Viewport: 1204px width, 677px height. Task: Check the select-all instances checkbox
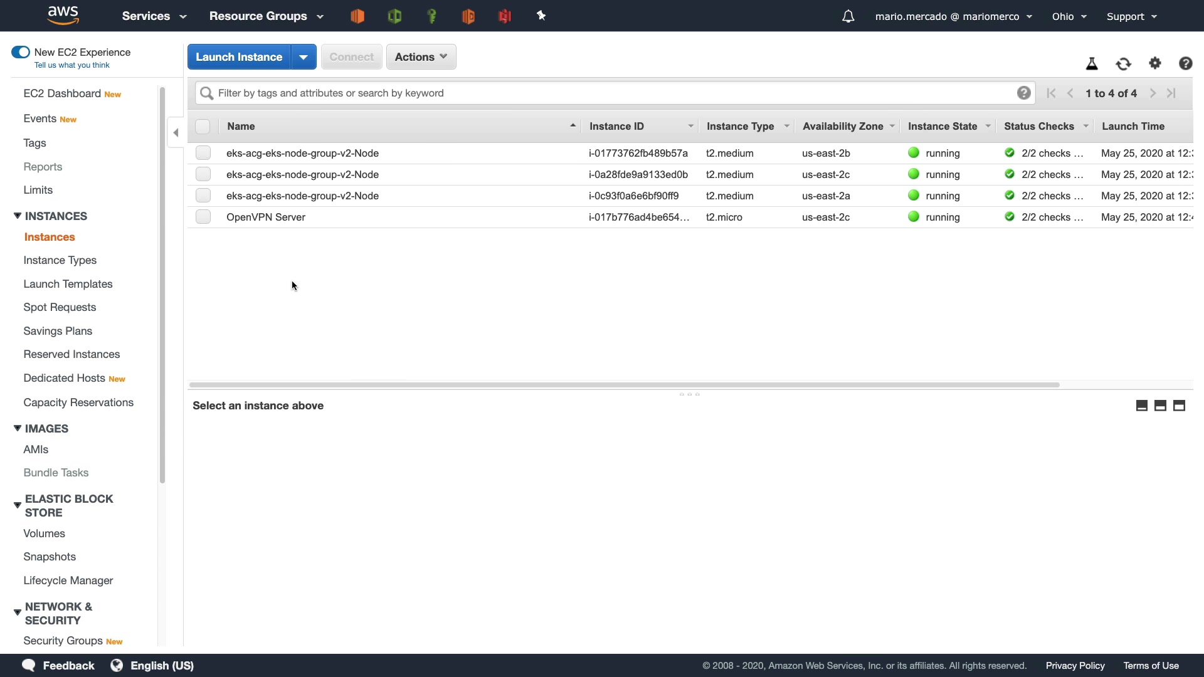pos(203,127)
